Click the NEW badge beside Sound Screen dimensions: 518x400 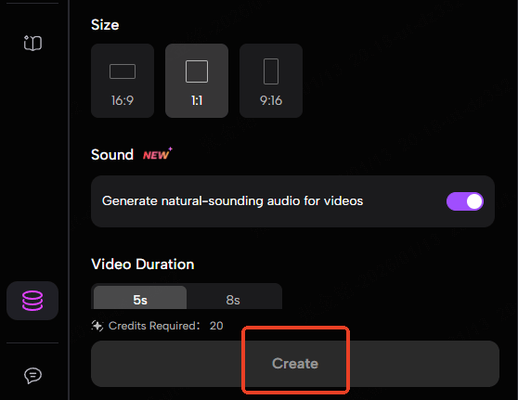[158, 154]
